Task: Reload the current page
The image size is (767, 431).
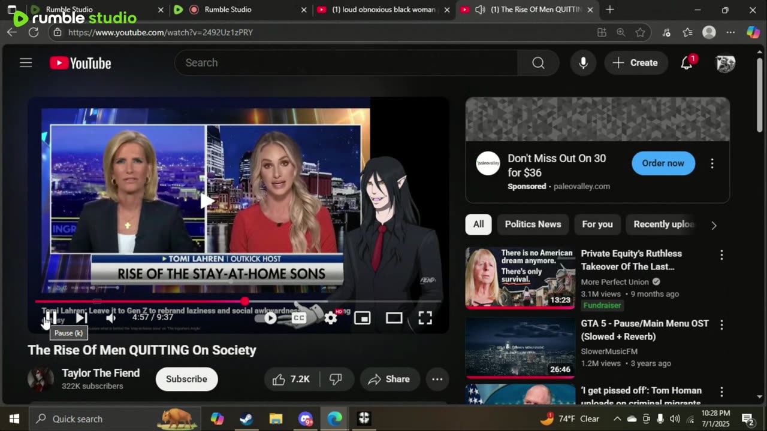Action: pyautogui.click(x=34, y=32)
